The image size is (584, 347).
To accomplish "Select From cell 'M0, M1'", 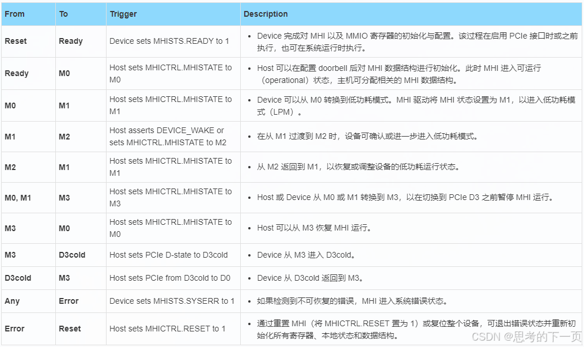I will [x=18, y=198].
